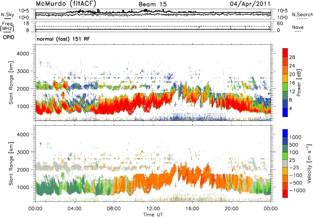Pick the grey ±25 segment of the velocity colorbar
This screenshot has width=313, height=217.
[285, 164]
